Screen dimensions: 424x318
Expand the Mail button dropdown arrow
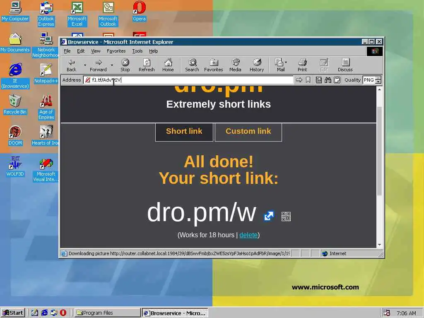[x=286, y=62]
